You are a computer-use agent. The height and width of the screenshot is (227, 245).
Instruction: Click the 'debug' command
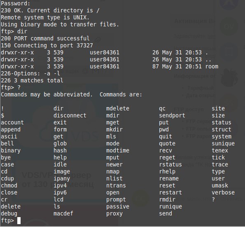pos(9,213)
